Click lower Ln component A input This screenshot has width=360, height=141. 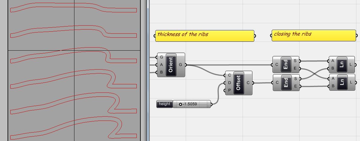[x=332, y=78]
